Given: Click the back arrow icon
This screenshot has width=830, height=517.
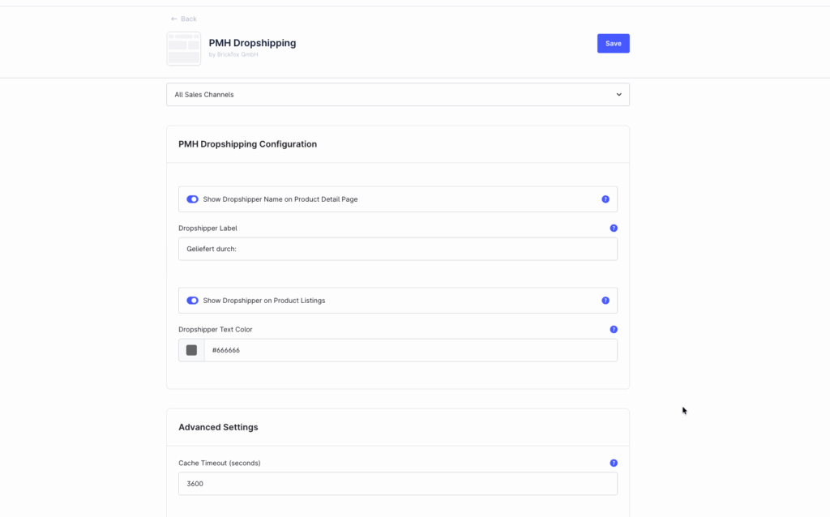Looking at the screenshot, I should (x=173, y=19).
